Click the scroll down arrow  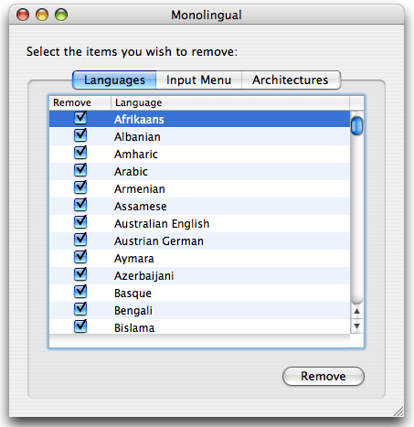tap(356, 326)
